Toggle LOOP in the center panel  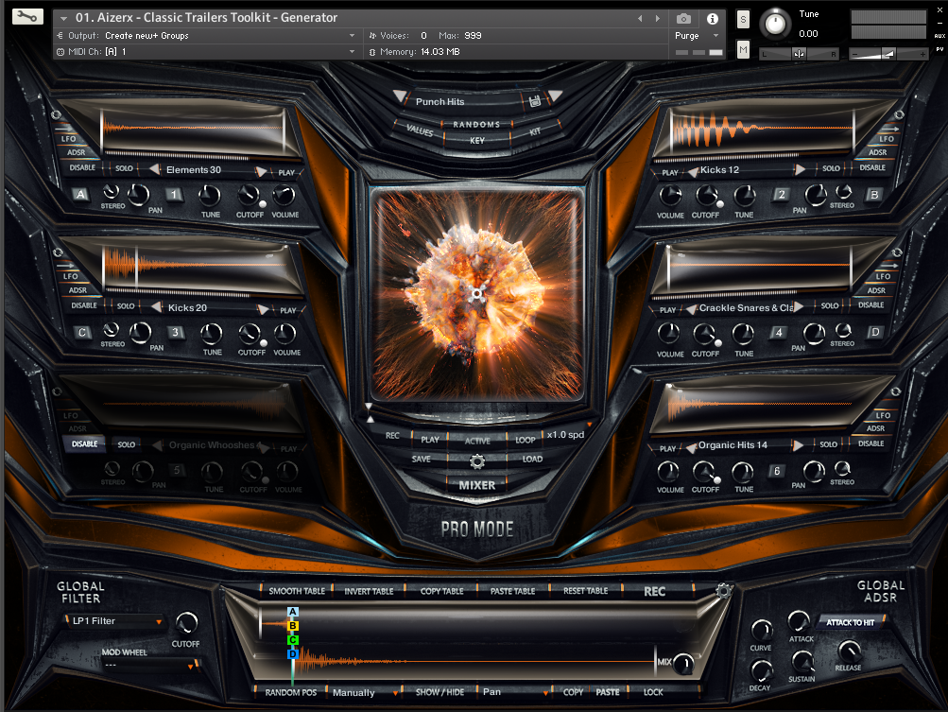pyautogui.click(x=526, y=440)
